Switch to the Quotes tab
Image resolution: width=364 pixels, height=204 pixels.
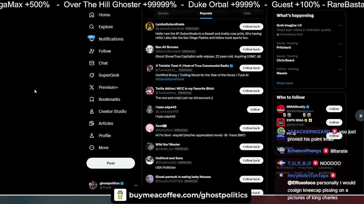(x=163, y=13)
